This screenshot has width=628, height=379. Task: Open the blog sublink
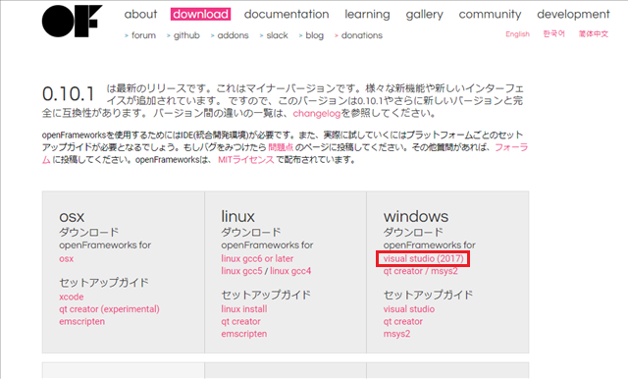[x=314, y=35]
